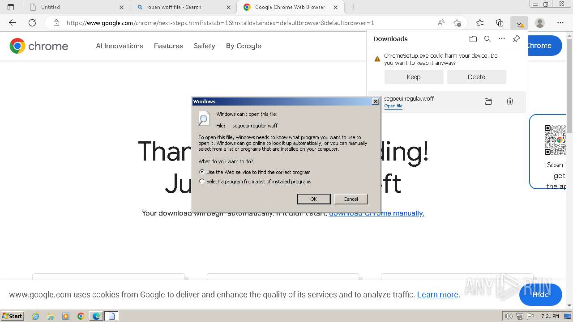Select 'Select a program from a list' option
The height and width of the screenshot is (322, 573).
point(255,182)
